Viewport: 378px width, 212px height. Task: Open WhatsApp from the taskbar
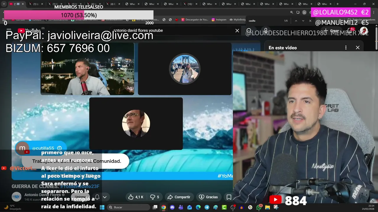(x=259, y=207)
